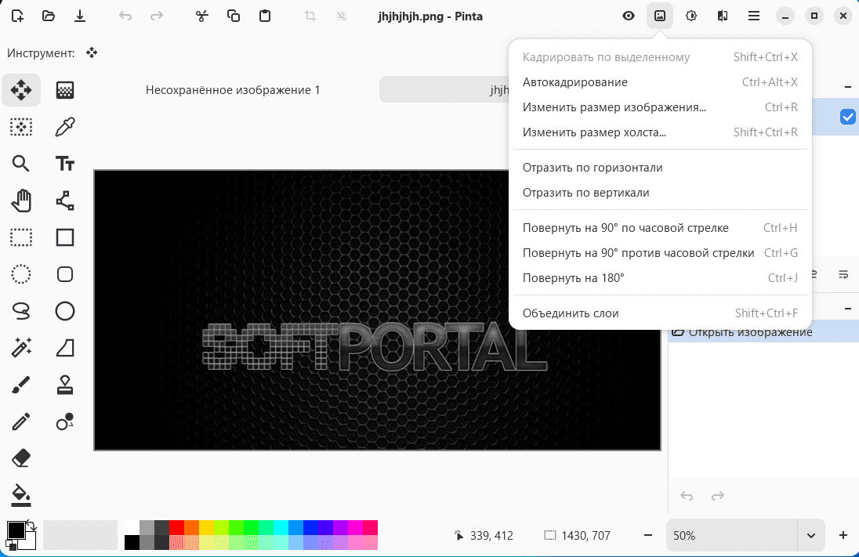Open the Adjustments menu icon
859x557 pixels.
click(691, 16)
